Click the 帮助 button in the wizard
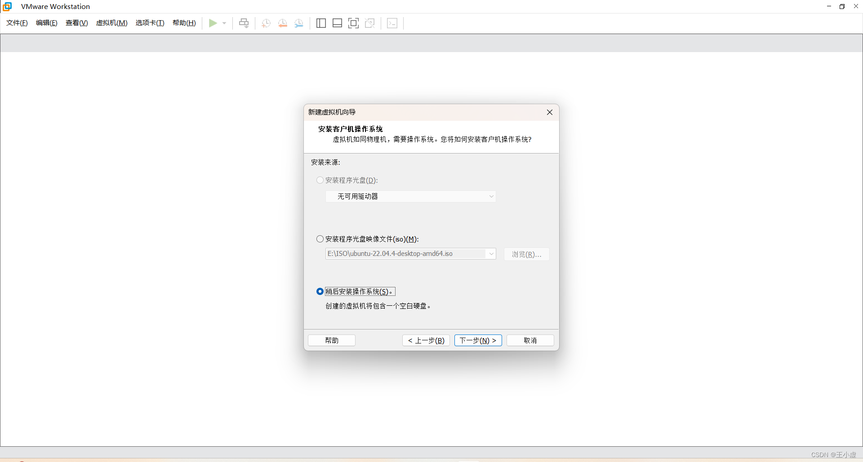 point(332,340)
